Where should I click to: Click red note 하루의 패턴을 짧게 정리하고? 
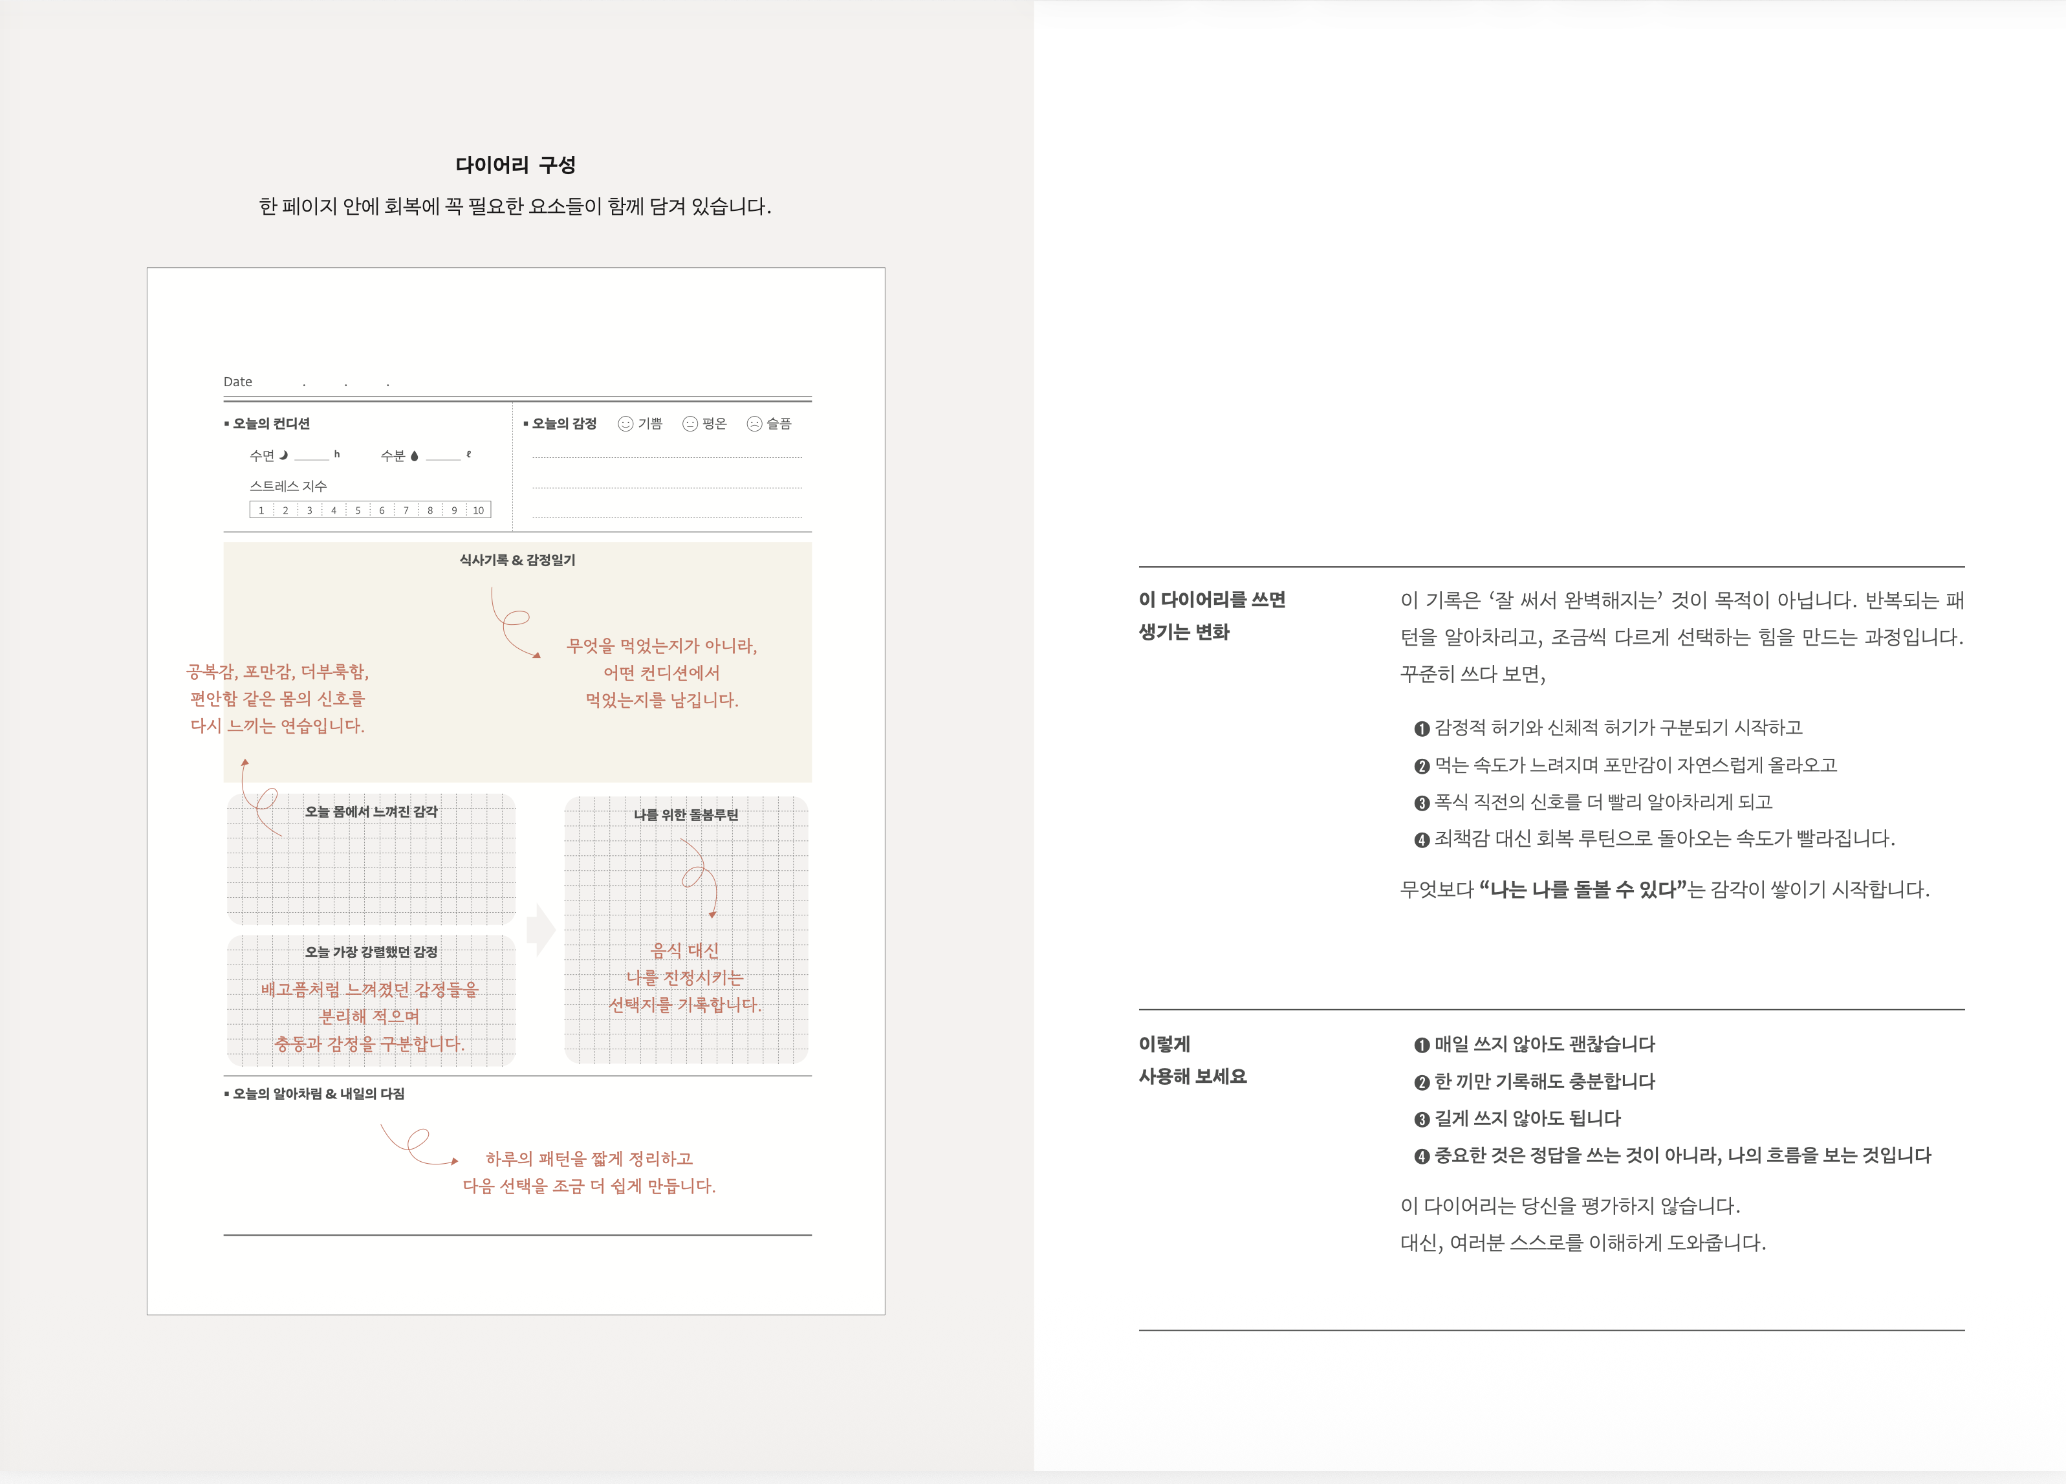pos(589,1172)
